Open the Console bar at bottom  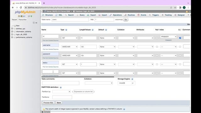[46, 112]
